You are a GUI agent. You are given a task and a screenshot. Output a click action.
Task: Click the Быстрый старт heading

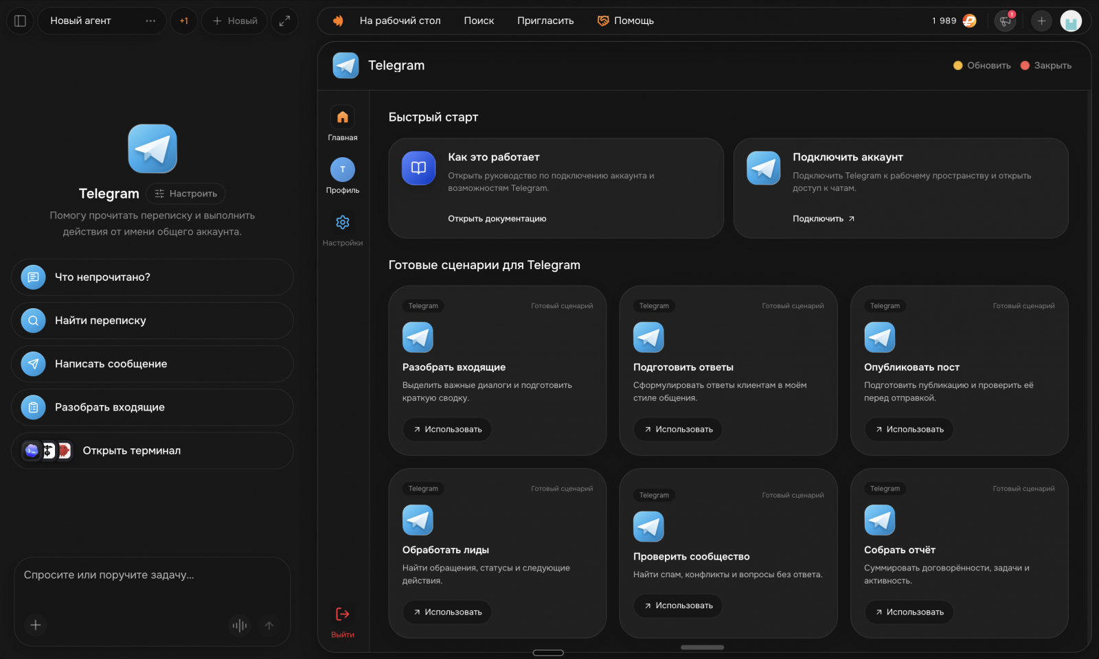[433, 117]
